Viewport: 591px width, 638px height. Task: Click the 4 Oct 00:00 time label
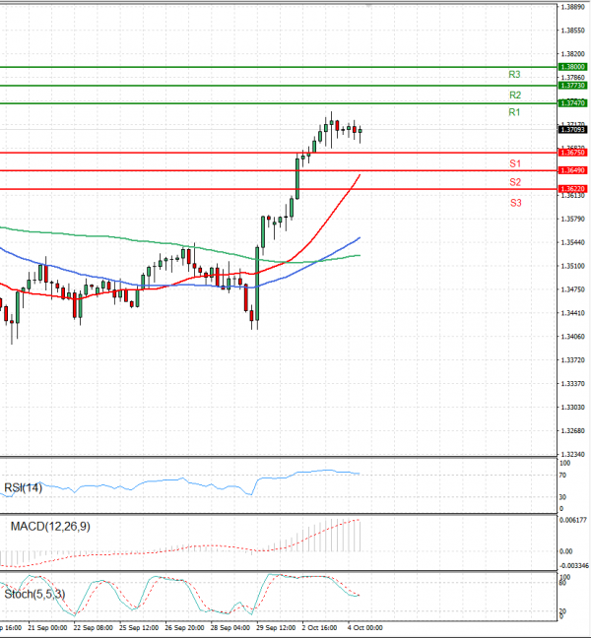pos(365,628)
